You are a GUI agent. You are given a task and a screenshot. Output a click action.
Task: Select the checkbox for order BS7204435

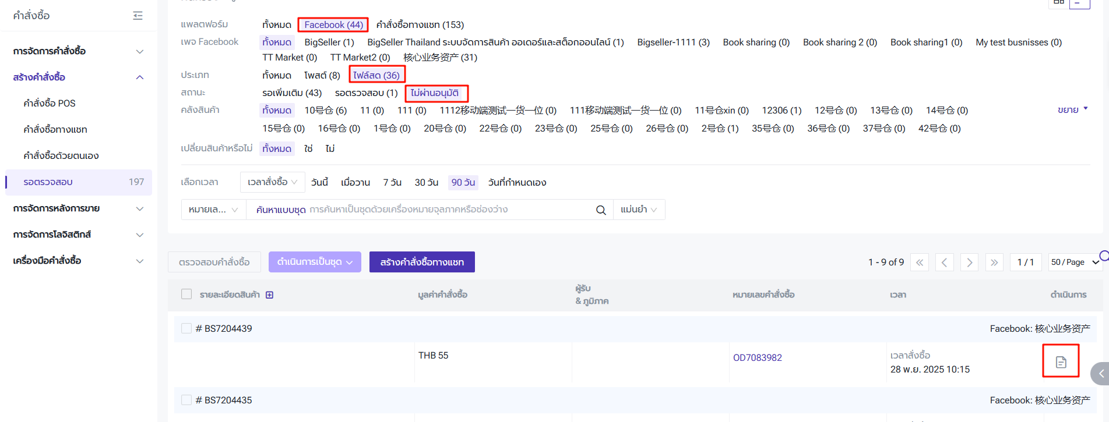tap(186, 400)
